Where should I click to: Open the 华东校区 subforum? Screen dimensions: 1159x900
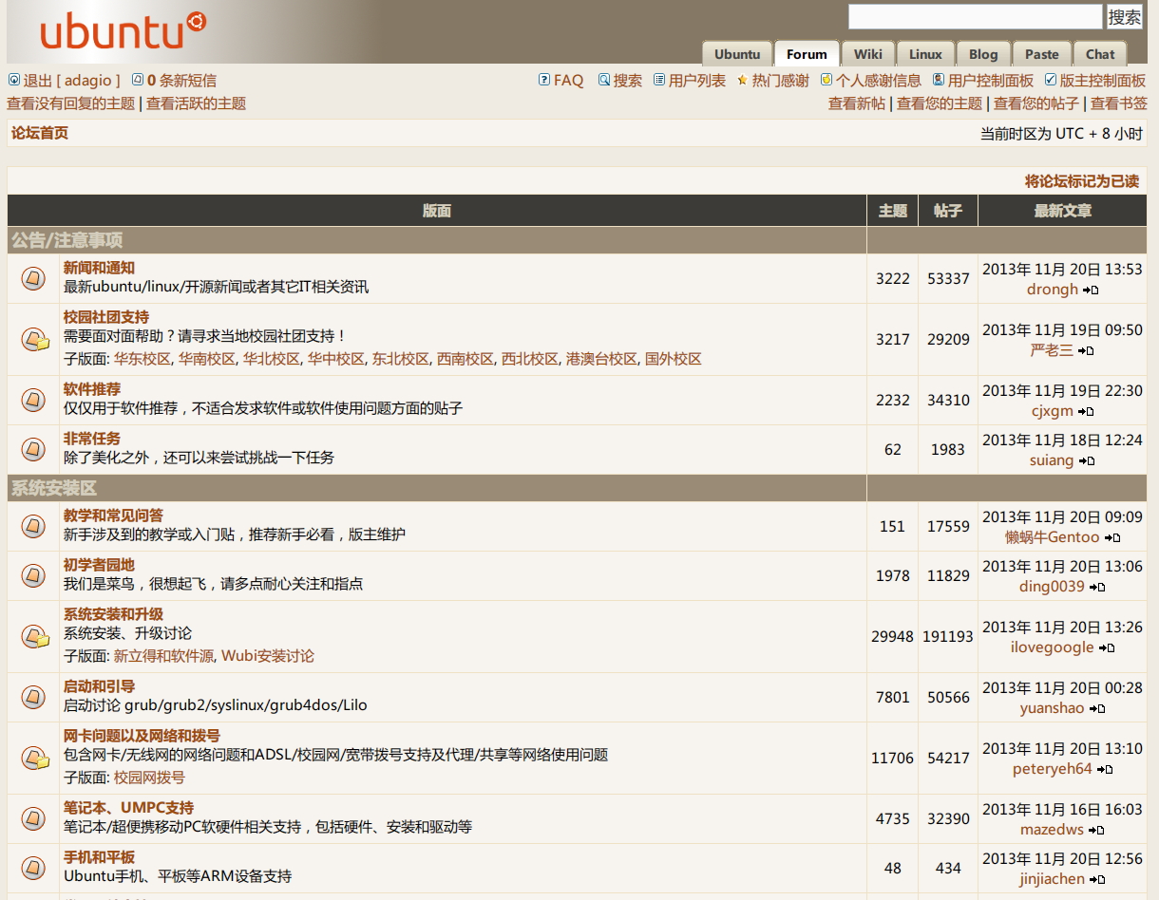[142, 359]
